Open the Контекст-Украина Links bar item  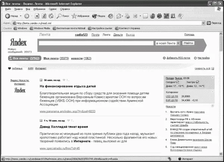click(x=127, y=28)
